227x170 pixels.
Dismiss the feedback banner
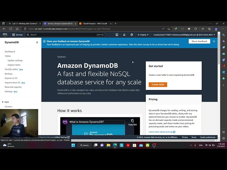[x=214, y=41]
